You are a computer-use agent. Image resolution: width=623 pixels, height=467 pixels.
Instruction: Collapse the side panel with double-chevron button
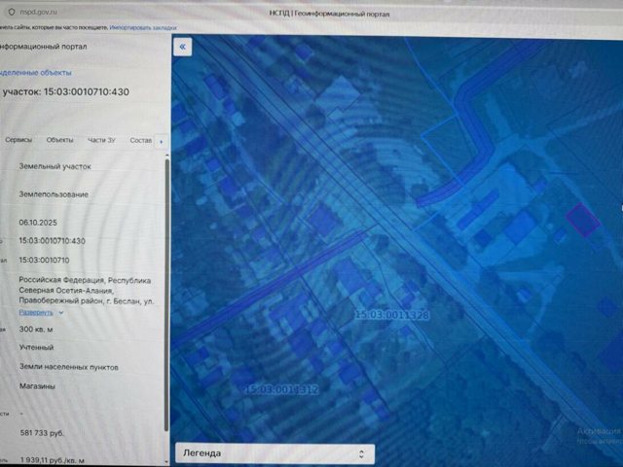tap(182, 47)
